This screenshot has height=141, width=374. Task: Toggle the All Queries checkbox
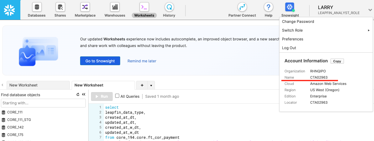pyautogui.click(x=117, y=96)
